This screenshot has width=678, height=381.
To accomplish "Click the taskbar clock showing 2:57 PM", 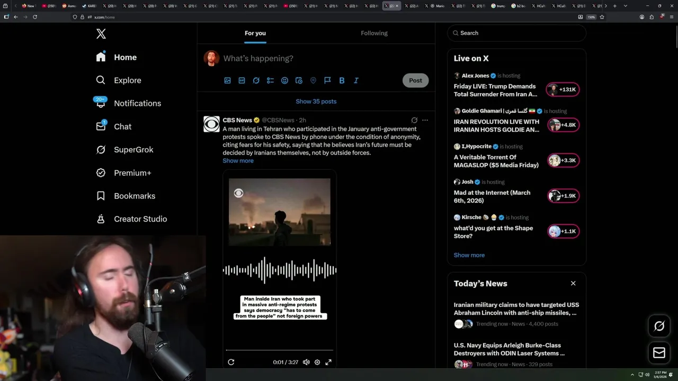I will point(659,375).
